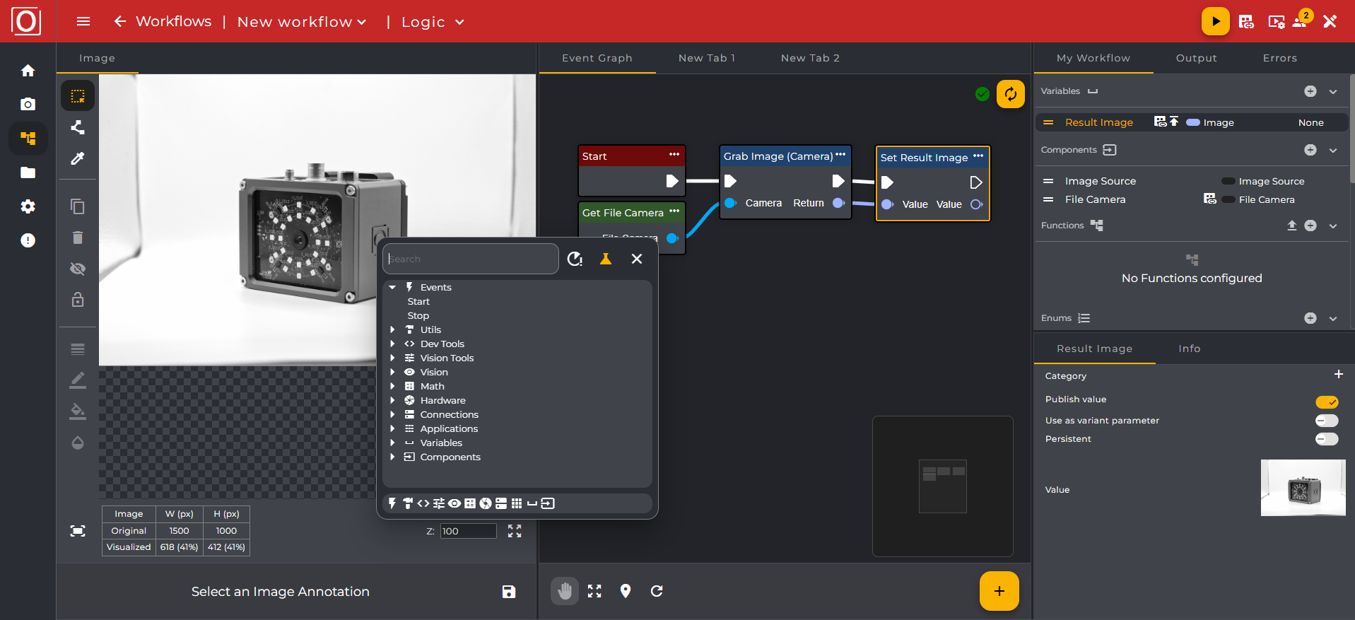Image resolution: width=1355 pixels, height=620 pixels.
Task: Open settings gear in left sidebar
Action: point(28,206)
